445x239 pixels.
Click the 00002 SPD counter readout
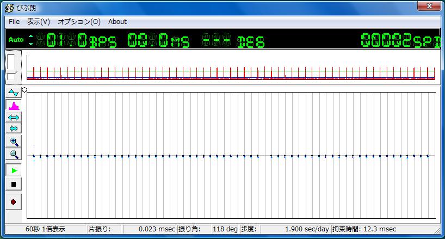(x=400, y=40)
